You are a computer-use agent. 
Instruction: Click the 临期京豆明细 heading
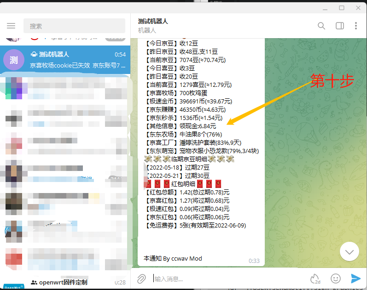189,159
